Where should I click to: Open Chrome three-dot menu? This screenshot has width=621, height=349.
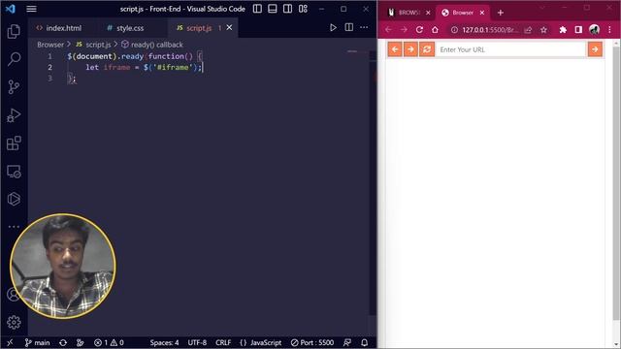610,30
